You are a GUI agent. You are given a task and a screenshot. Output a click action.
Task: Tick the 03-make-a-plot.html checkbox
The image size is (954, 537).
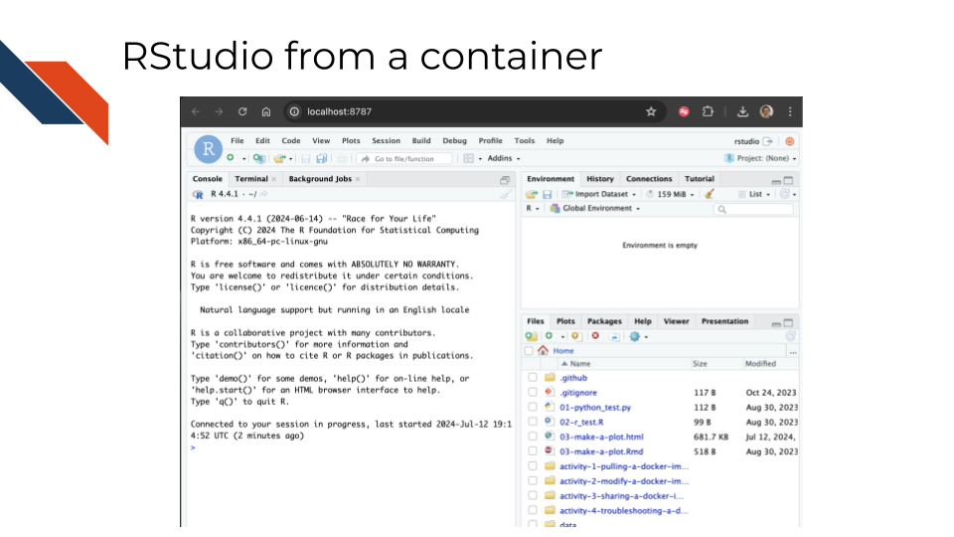[x=533, y=437]
